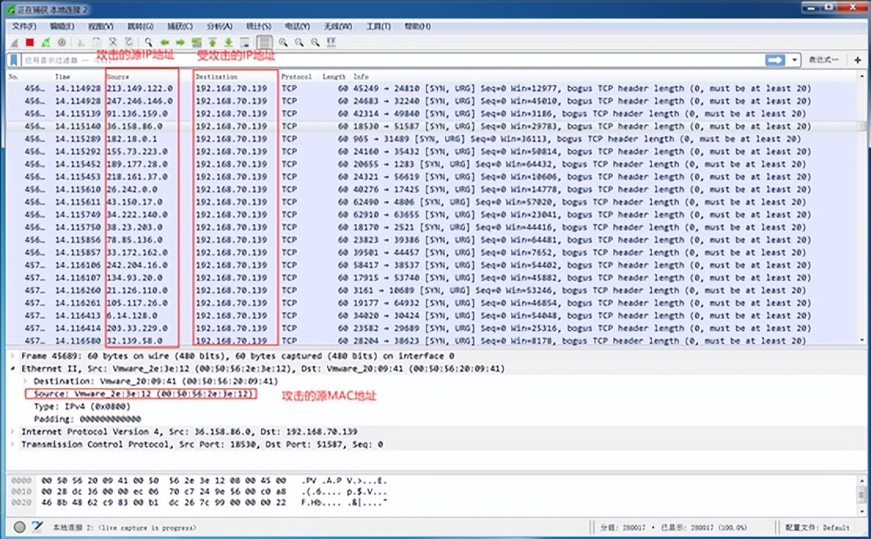Go back to the previous packet with the left arrow
This screenshot has width=871, height=539.
[x=164, y=42]
